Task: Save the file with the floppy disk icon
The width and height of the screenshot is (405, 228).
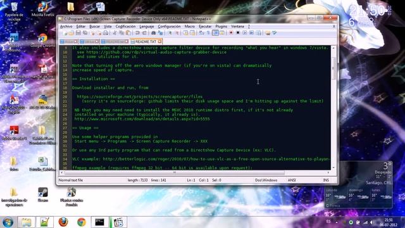Action: [78, 33]
